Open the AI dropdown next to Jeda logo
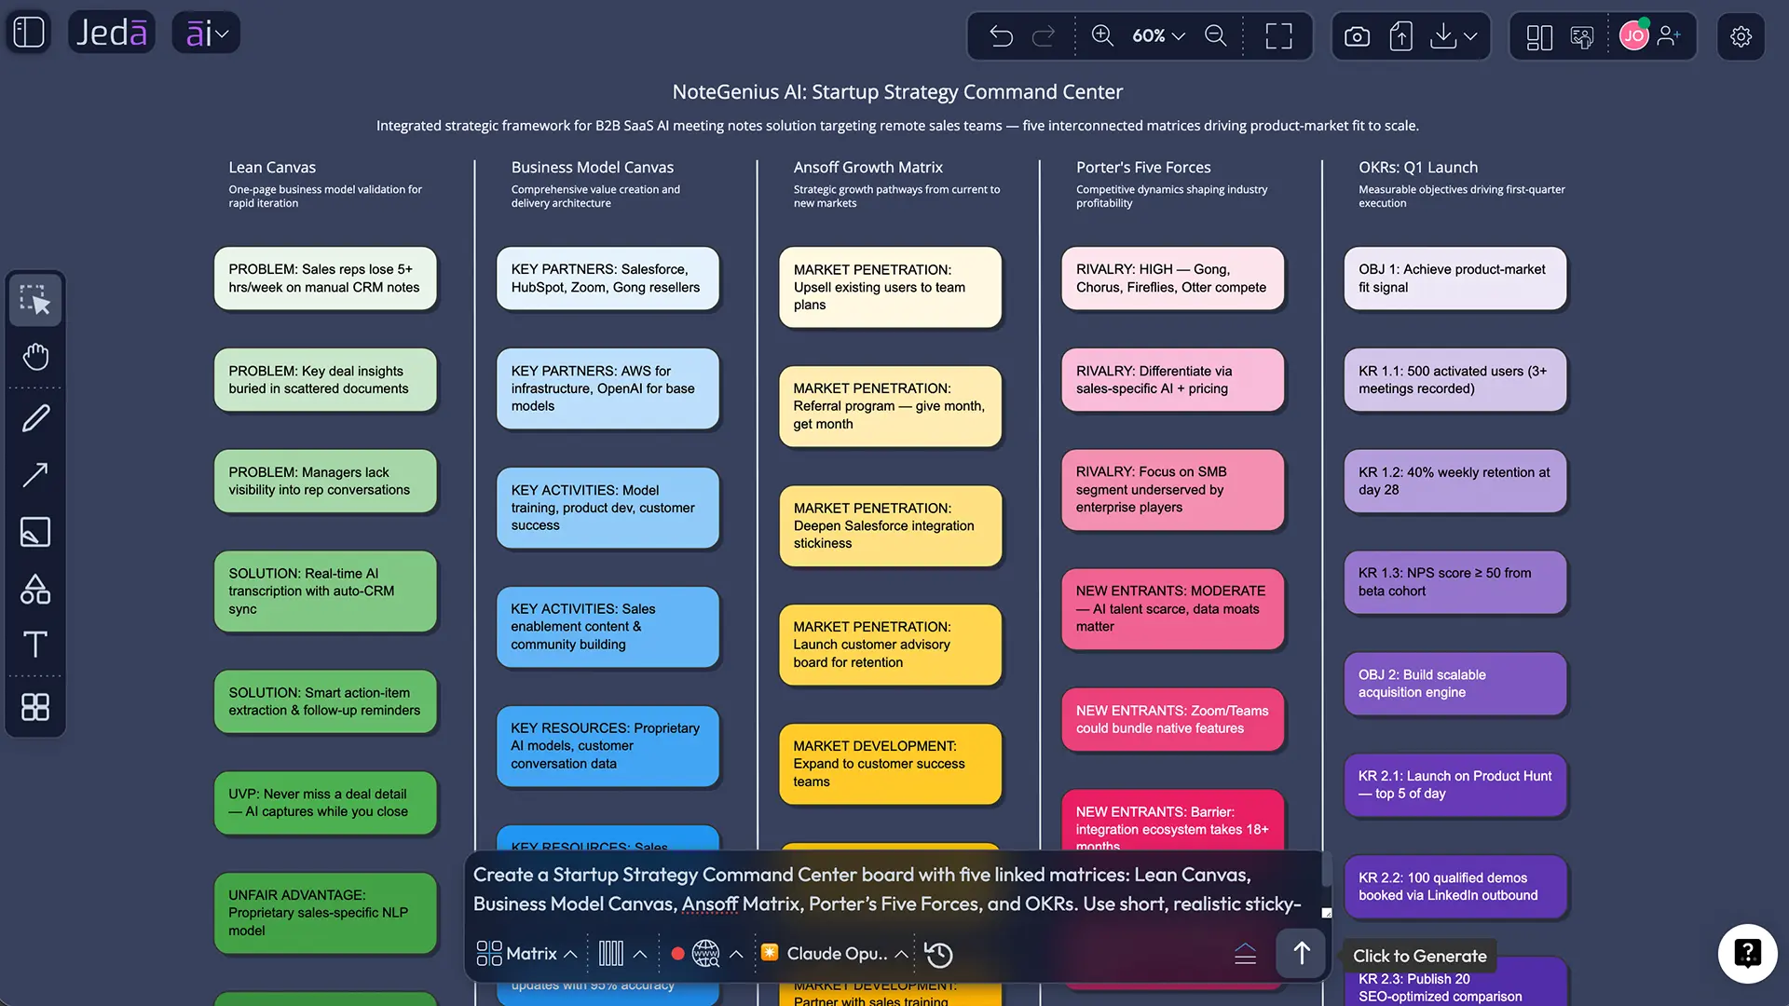 point(206,33)
